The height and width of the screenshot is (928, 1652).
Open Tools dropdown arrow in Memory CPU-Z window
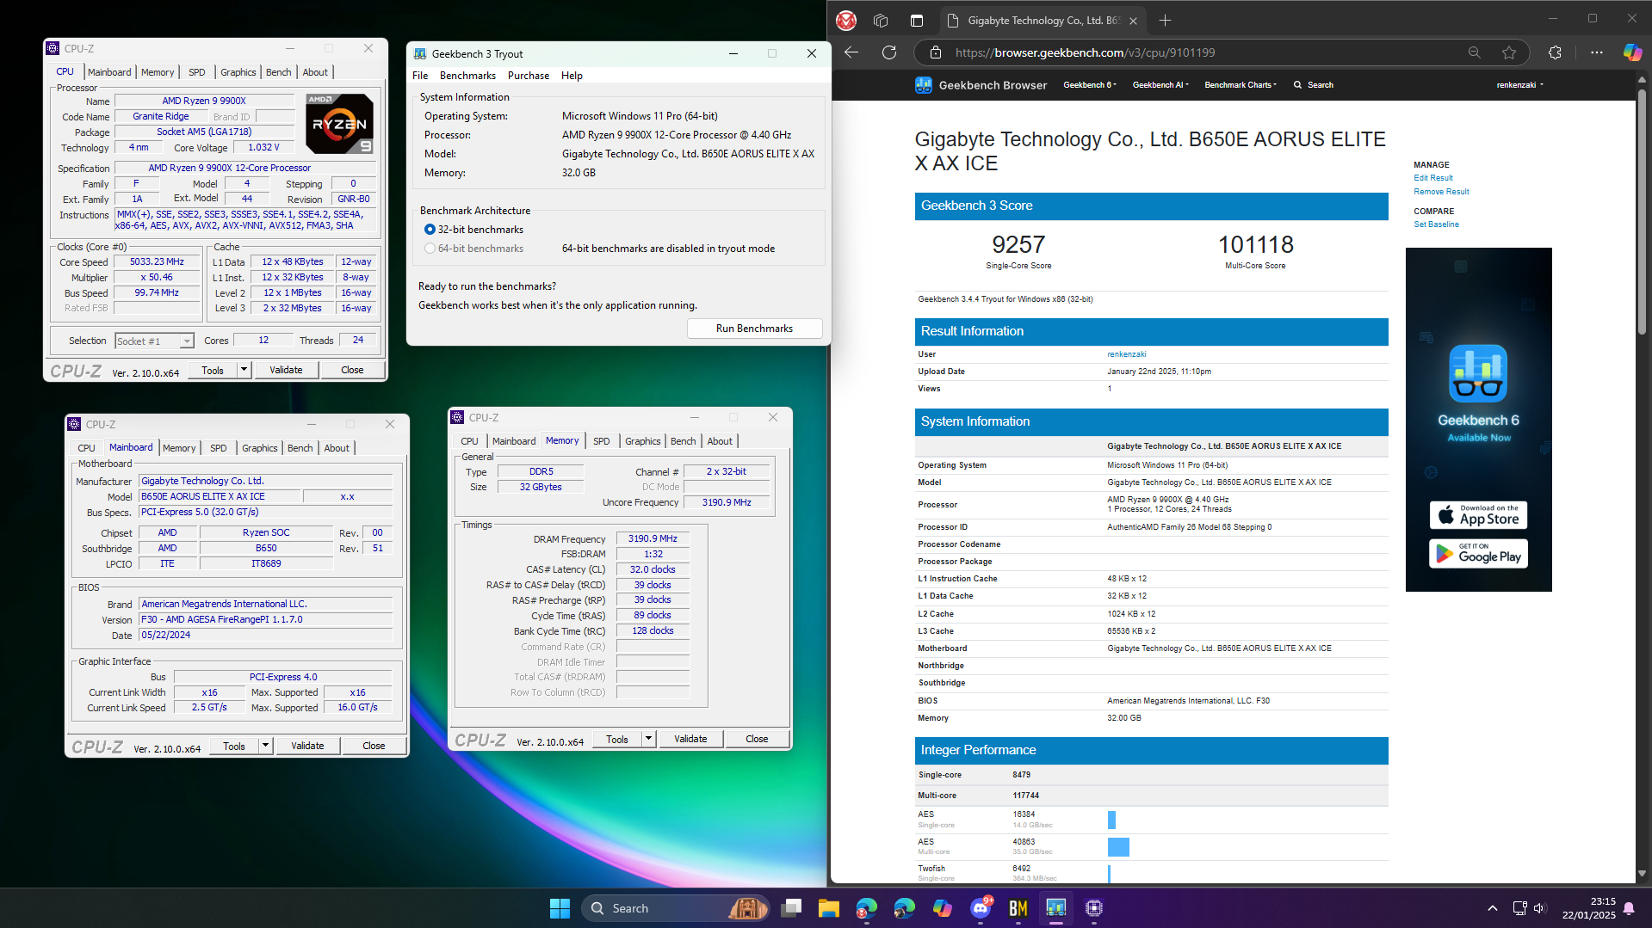click(649, 739)
